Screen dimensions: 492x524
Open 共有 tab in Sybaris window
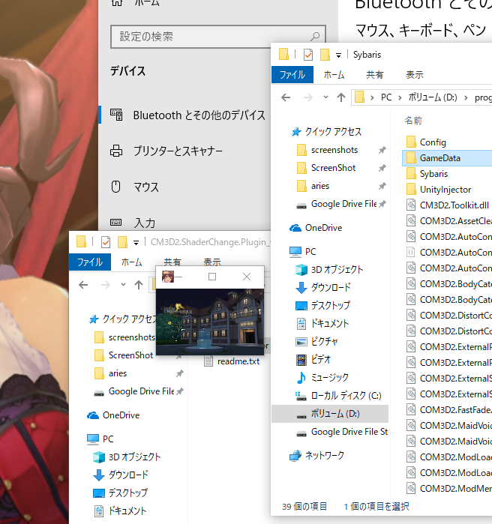tap(375, 74)
